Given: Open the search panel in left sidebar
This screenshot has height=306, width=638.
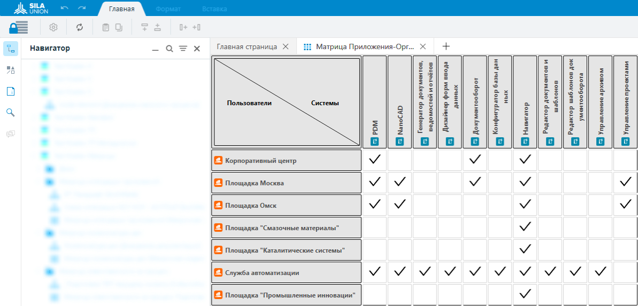Looking at the screenshot, I should tap(10, 112).
